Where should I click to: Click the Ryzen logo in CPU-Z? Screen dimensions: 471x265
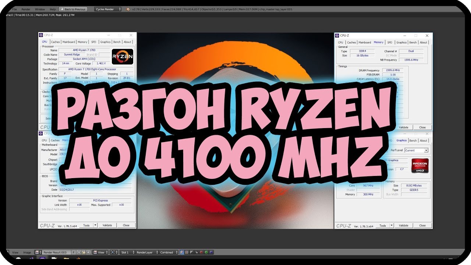pyautogui.click(x=123, y=57)
